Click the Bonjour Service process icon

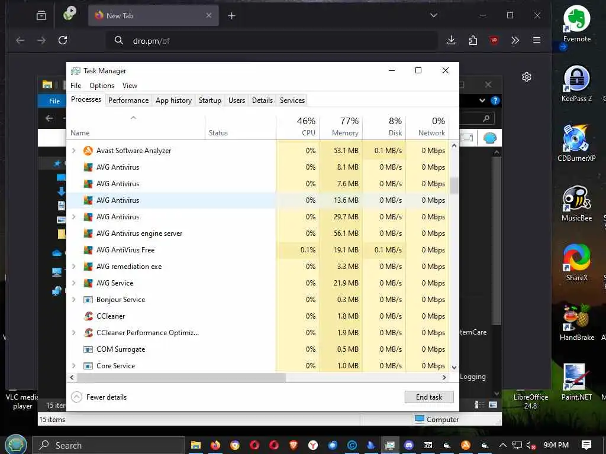(88, 300)
